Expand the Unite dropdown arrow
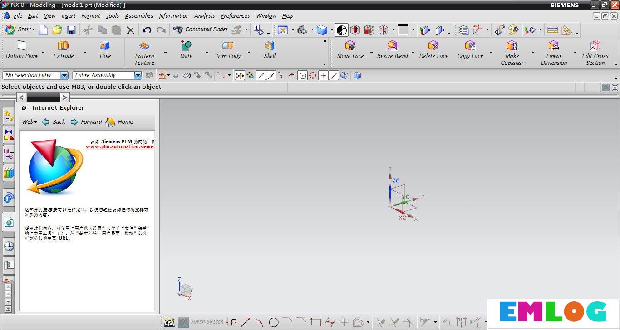The height and width of the screenshot is (330, 620). point(207,53)
